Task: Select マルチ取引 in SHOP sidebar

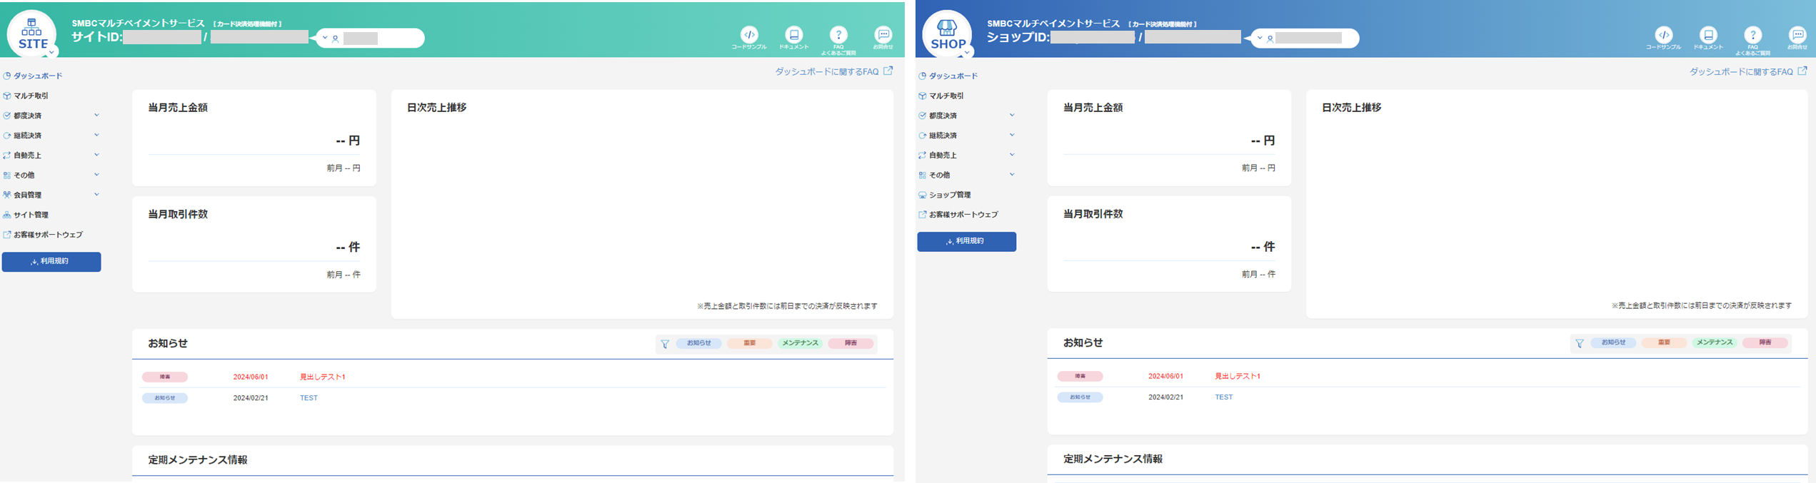Action: coord(941,96)
